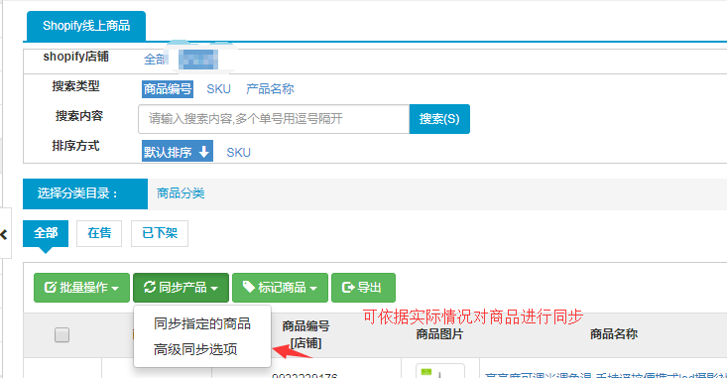The image size is (727, 378).
Task: Click the 商品名称 column header
Action: point(614,334)
